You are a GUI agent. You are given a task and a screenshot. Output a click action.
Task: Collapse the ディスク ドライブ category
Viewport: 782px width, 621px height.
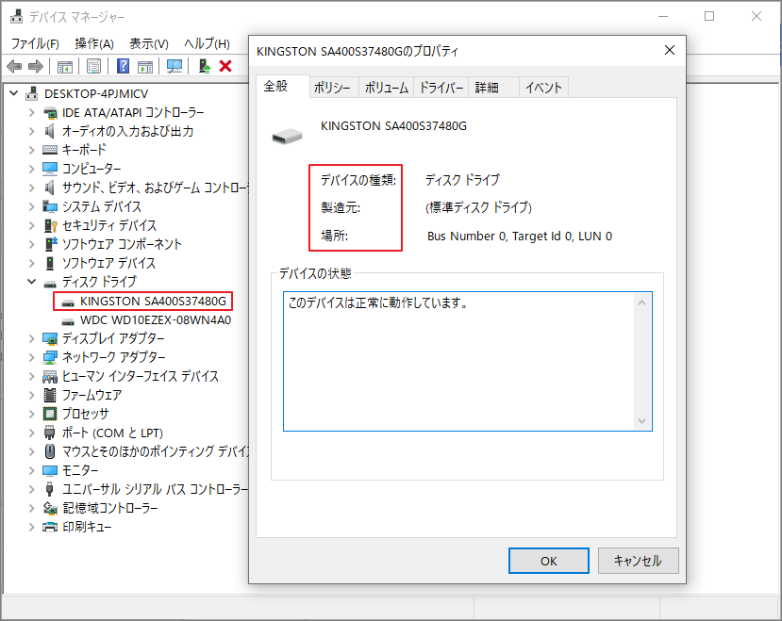coord(31,282)
